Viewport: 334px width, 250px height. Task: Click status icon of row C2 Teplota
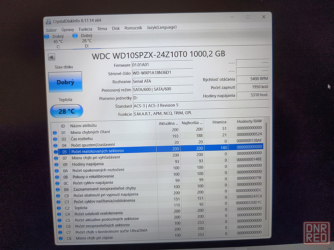point(59,208)
